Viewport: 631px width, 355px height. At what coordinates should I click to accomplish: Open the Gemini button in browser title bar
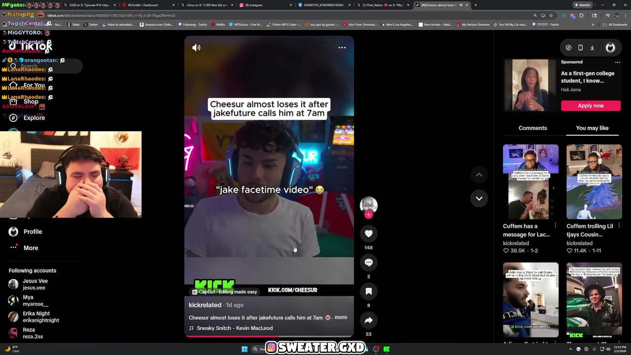[x=582, y=5]
